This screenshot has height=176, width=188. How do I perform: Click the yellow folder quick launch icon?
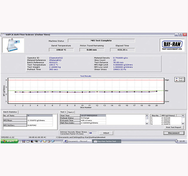pos(45,141)
